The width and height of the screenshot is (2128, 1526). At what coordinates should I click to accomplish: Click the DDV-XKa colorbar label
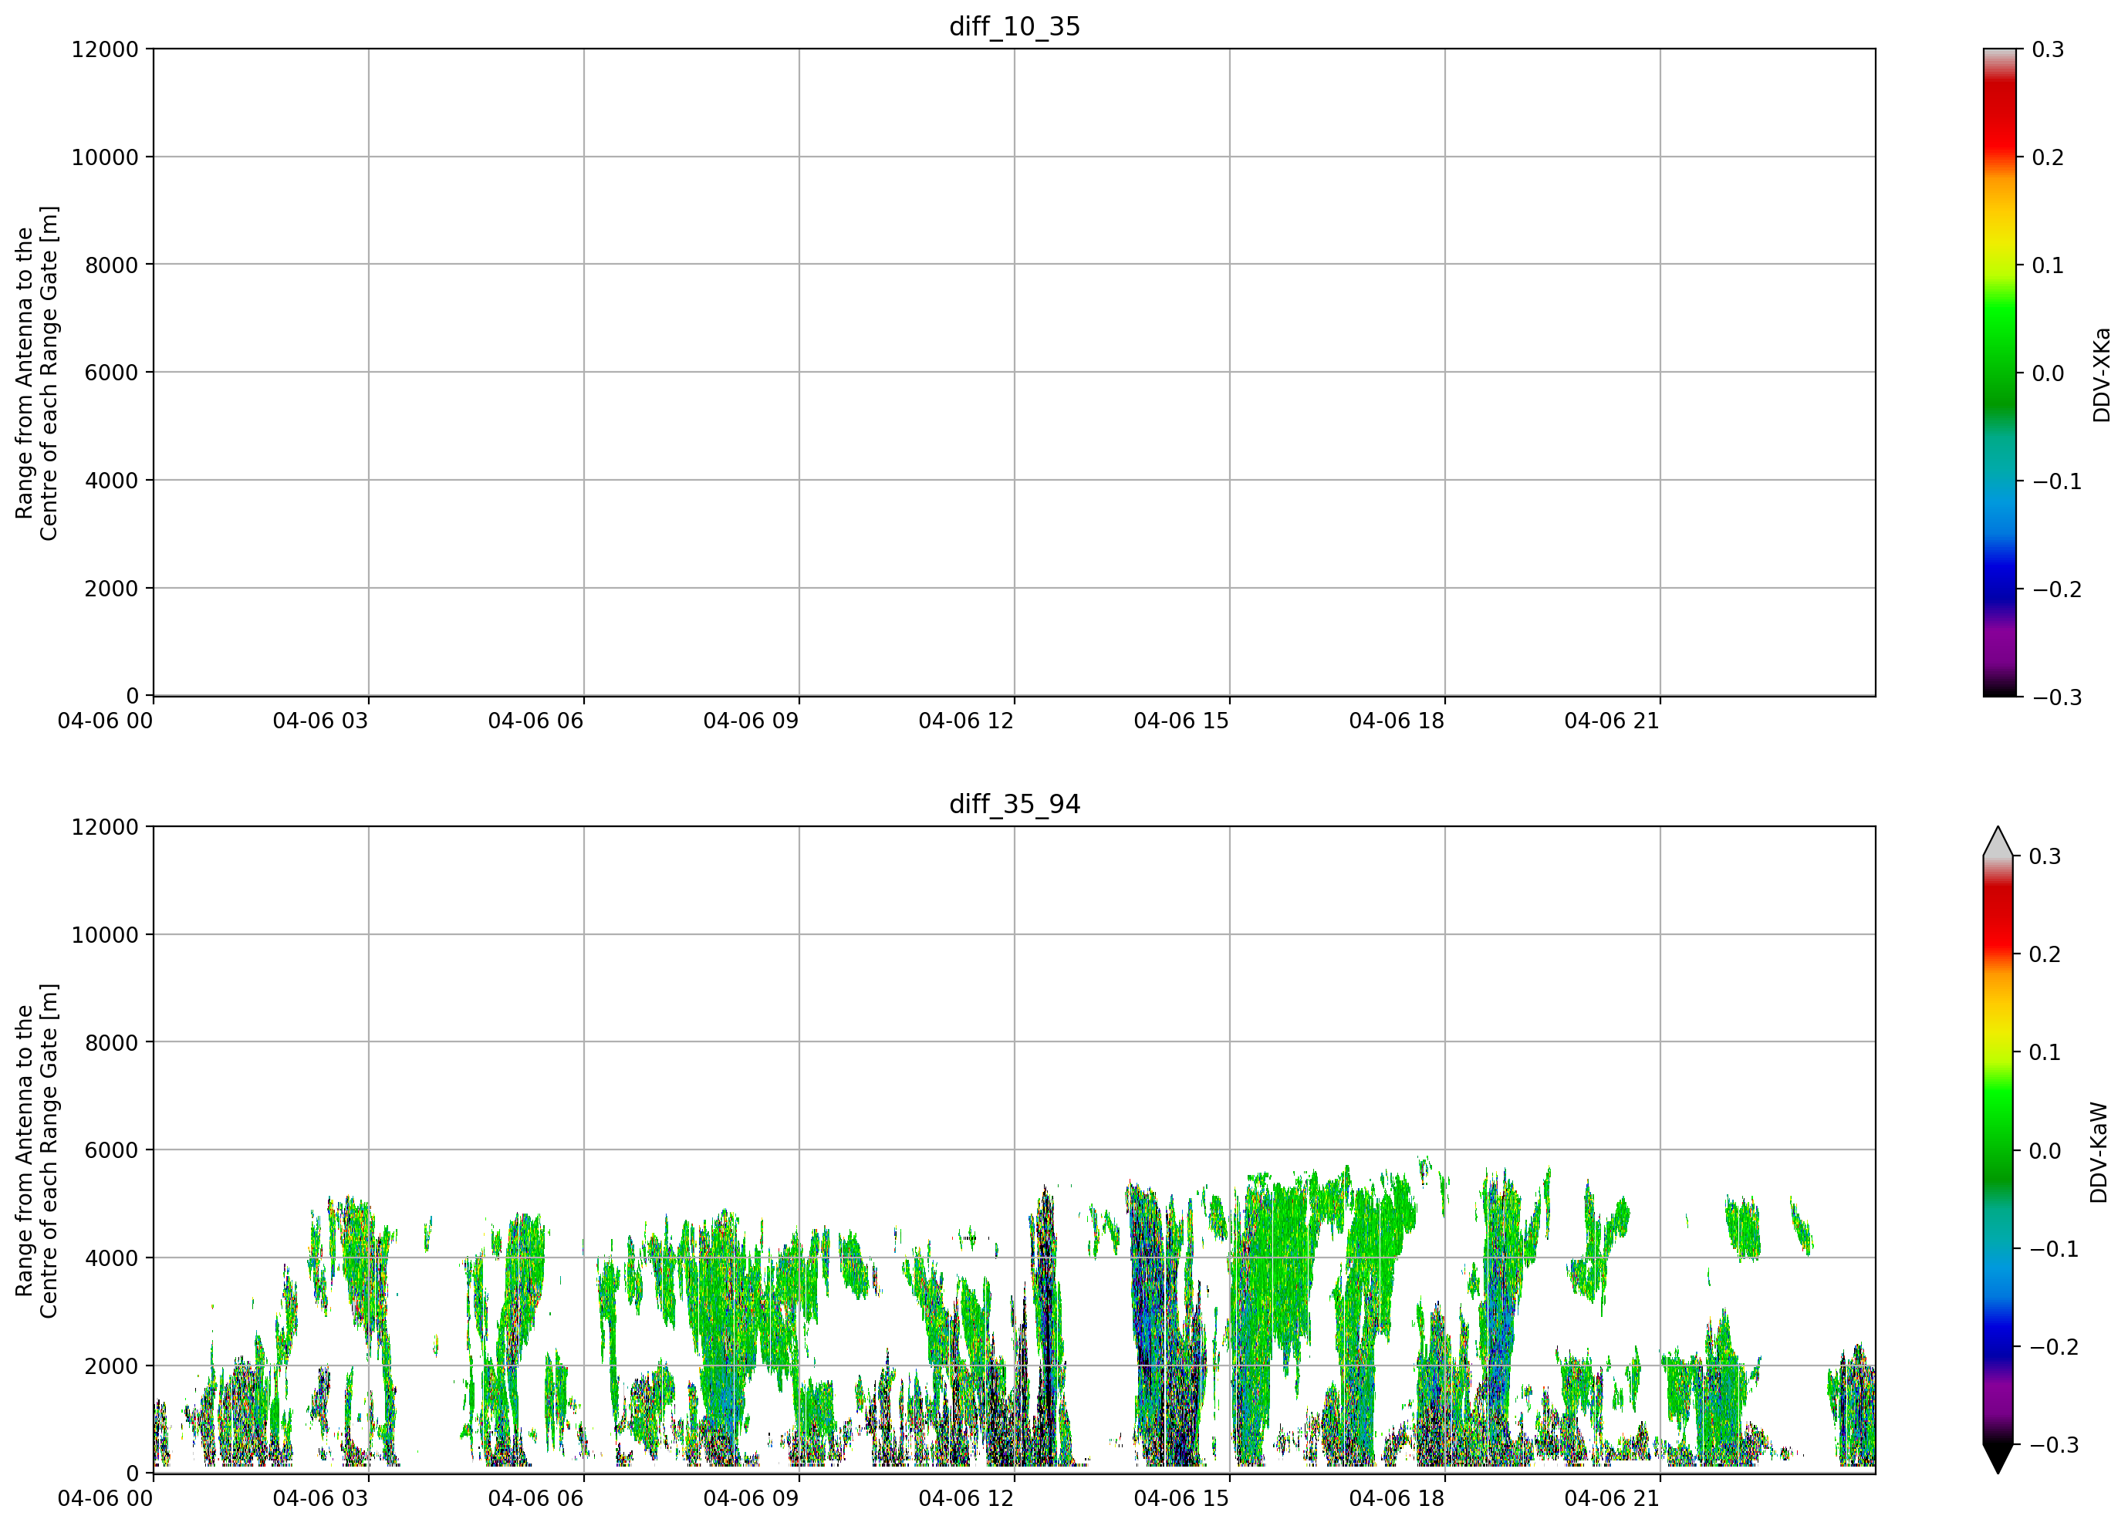pyautogui.click(x=2101, y=374)
